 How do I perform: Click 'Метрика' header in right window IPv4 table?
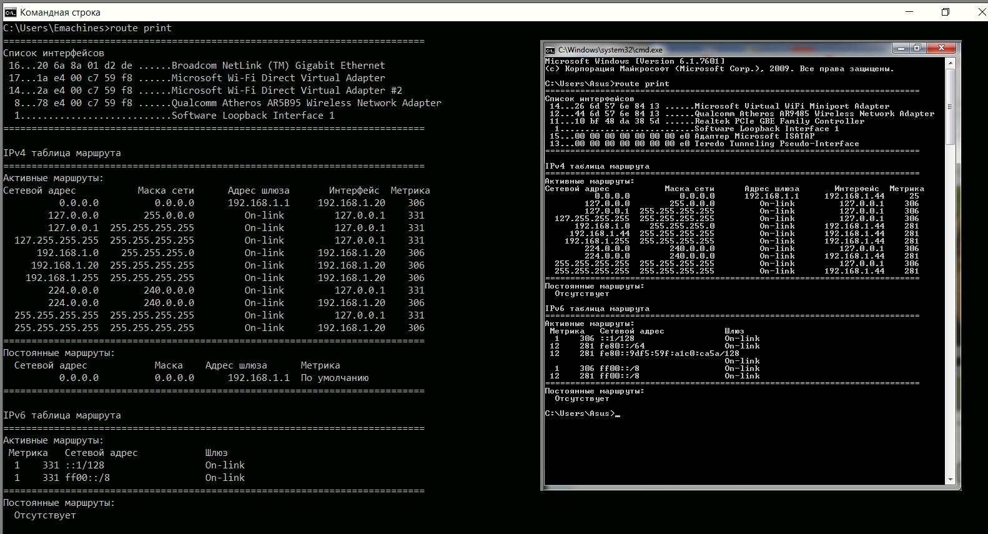(907, 189)
